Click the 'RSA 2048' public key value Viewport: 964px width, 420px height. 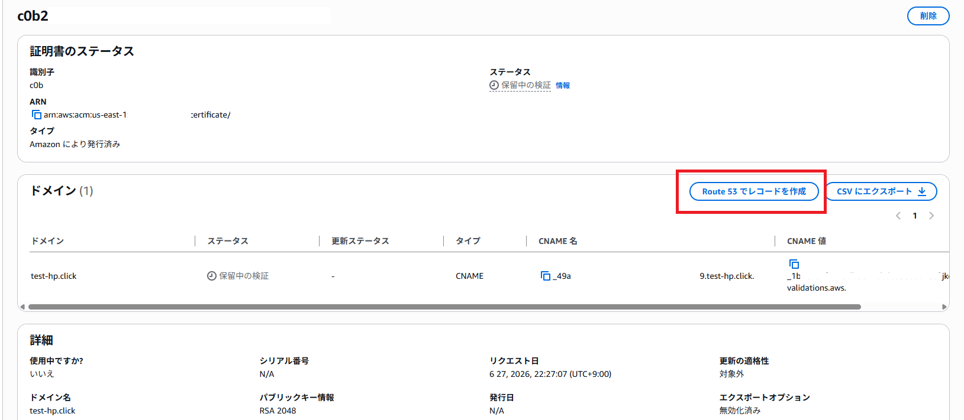[278, 411]
